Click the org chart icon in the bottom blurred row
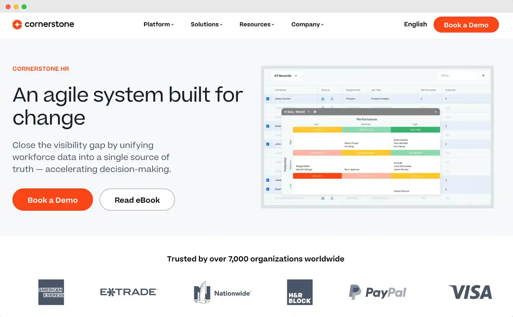513x317 pixels. point(323,198)
